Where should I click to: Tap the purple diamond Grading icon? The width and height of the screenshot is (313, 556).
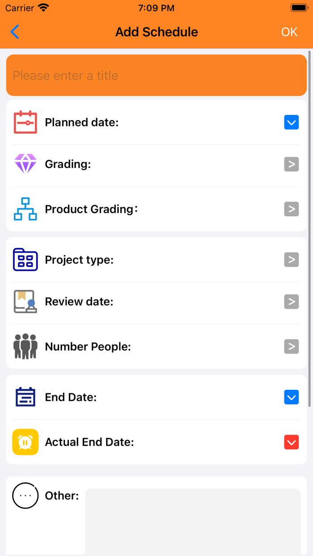(x=25, y=164)
